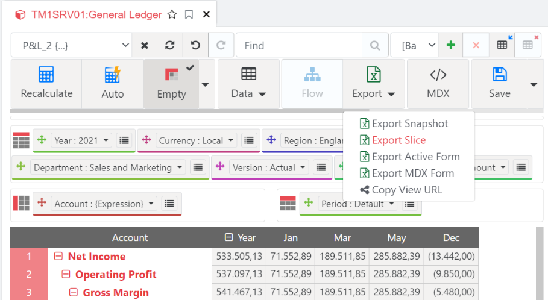Collapse the Gross Margin row

(73, 292)
